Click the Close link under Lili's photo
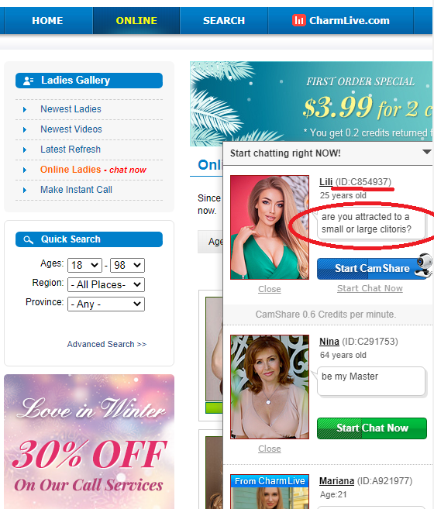The height and width of the screenshot is (509, 434). tap(269, 289)
